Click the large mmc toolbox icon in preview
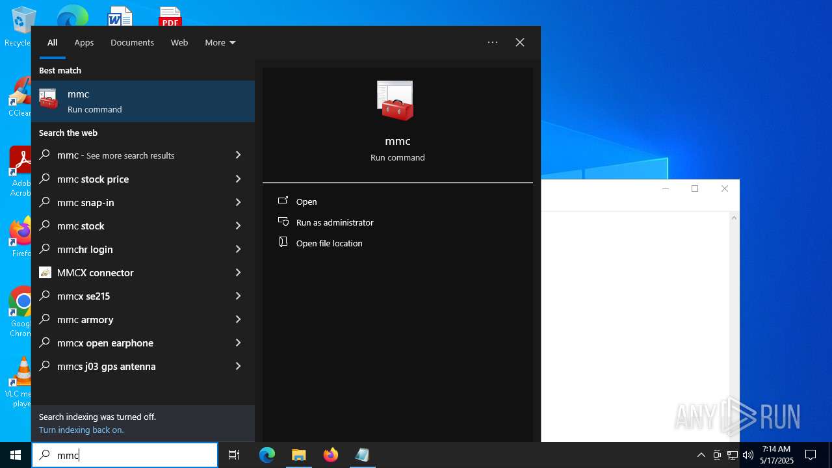The width and height of the screenshot is (832, 468). [x=395, y=101]
